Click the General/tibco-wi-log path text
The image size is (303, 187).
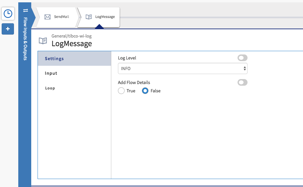coord(71,36)
